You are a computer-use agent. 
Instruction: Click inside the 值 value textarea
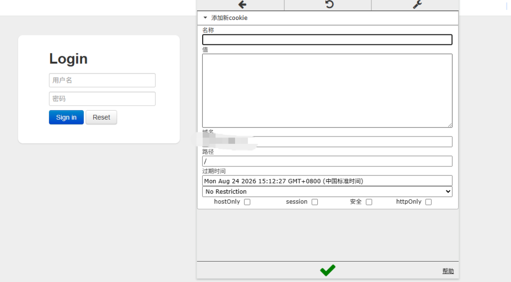(327, 91)
